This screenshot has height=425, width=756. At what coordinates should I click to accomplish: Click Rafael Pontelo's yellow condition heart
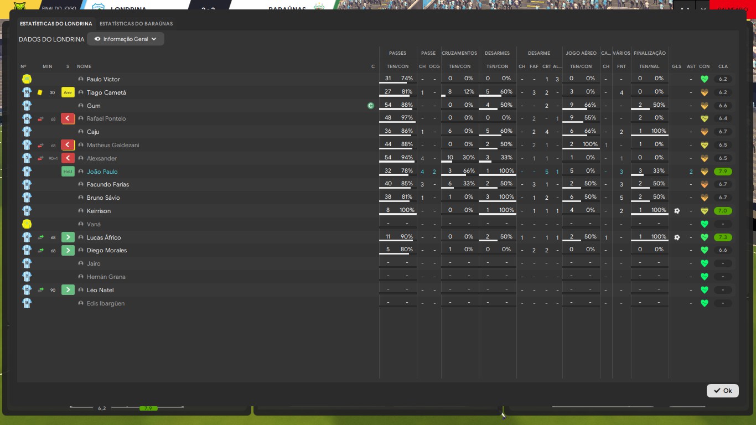coord(705,118)
